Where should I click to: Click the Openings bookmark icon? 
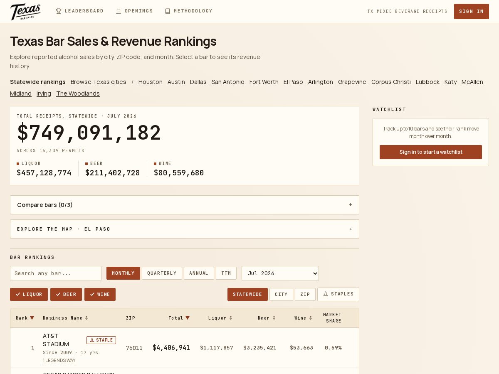click(119, 11)
